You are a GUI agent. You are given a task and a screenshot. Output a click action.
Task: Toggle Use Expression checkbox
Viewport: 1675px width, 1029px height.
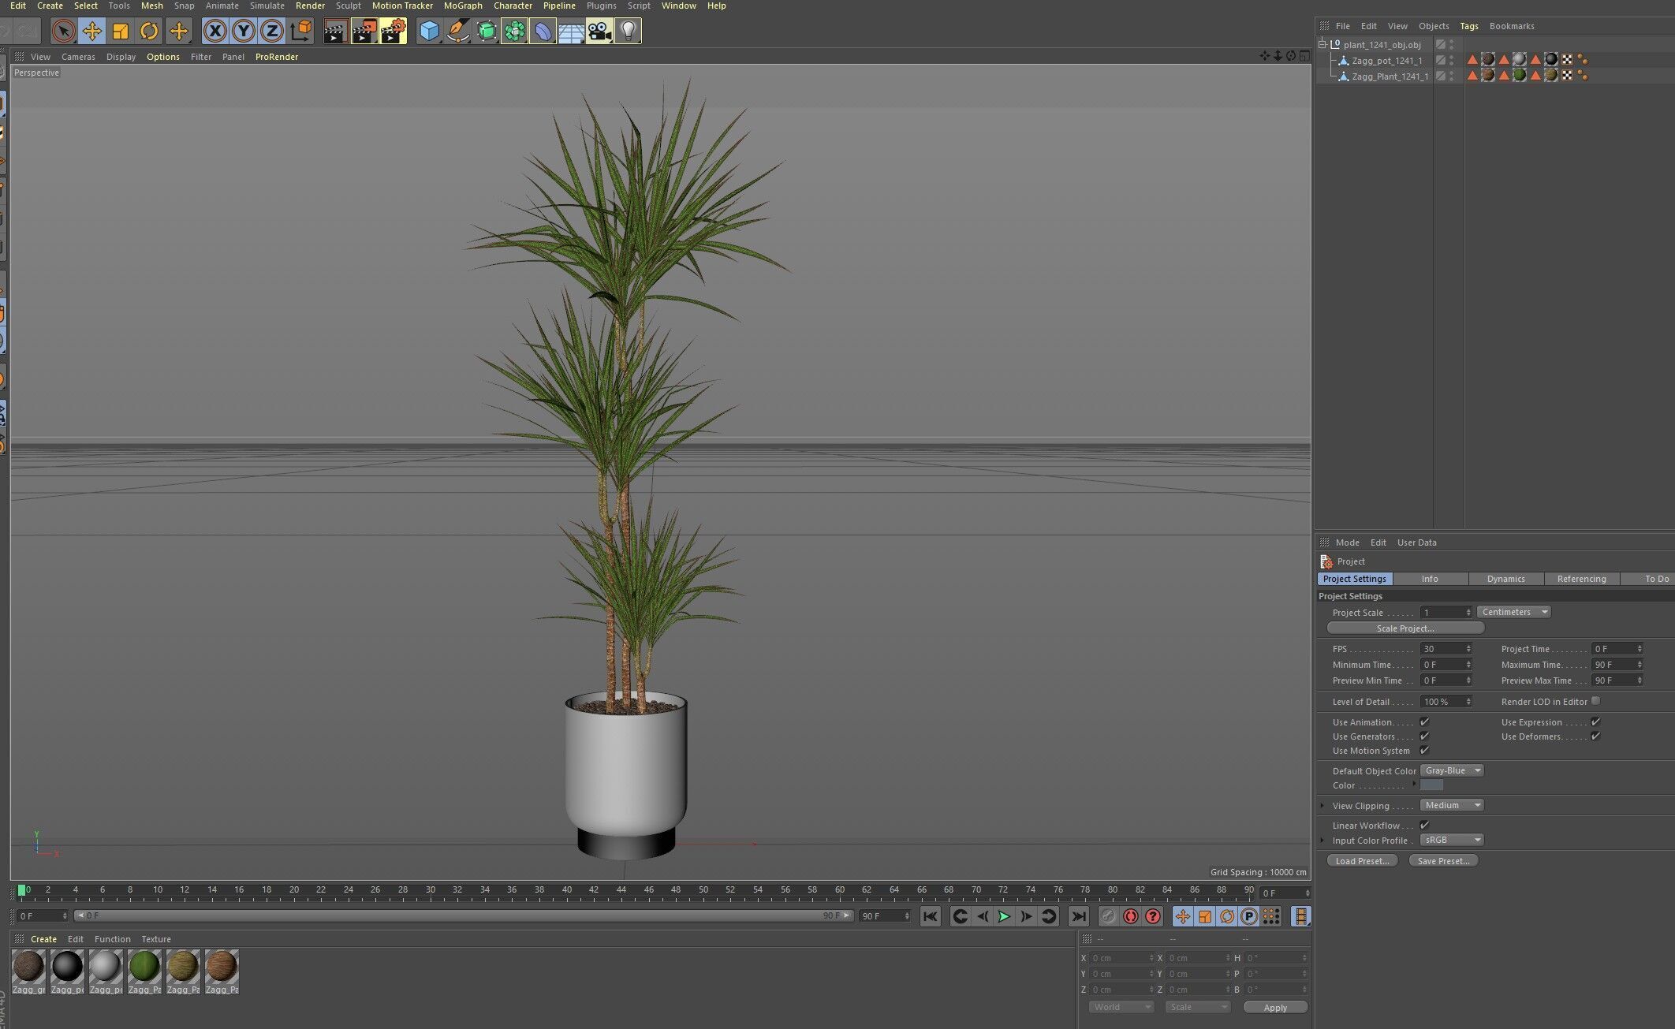1595,721
